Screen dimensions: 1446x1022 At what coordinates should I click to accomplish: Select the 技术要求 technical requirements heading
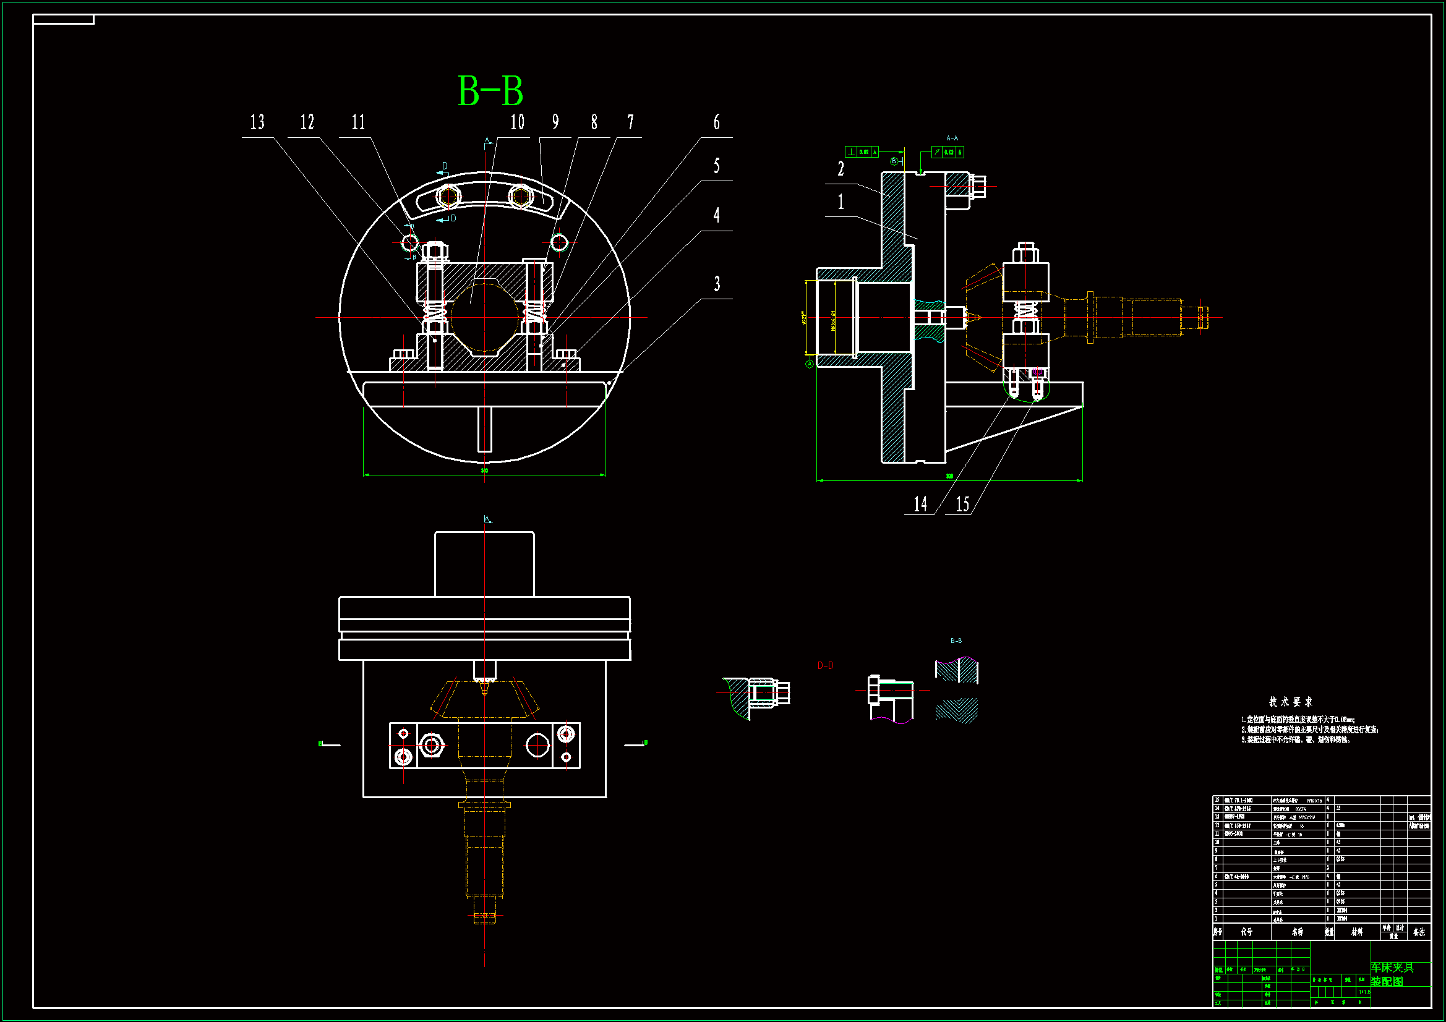tap(1290, 702)
